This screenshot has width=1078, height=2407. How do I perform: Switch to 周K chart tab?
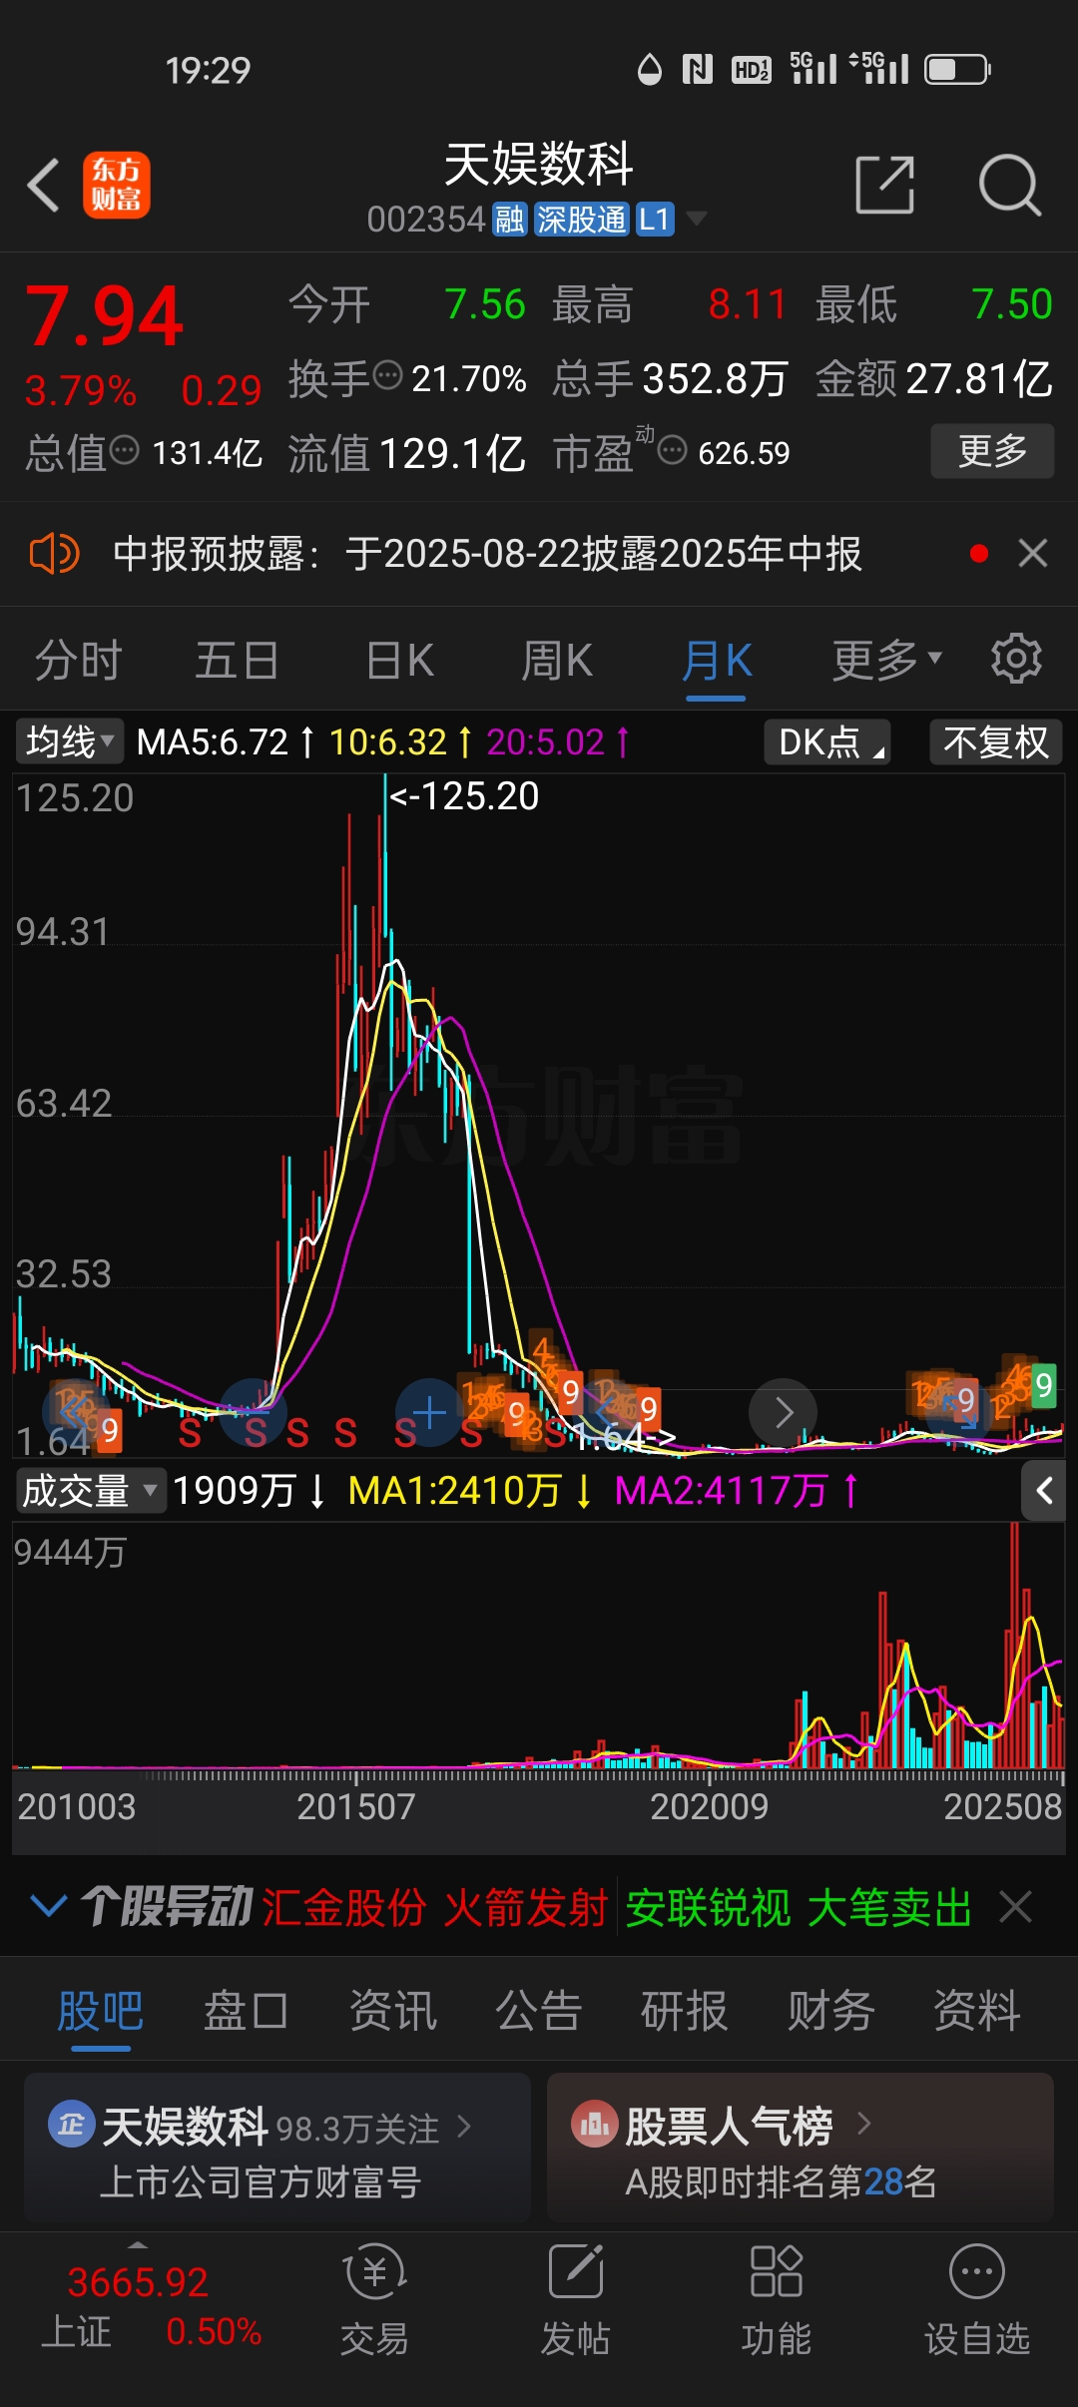click(557, 660)
